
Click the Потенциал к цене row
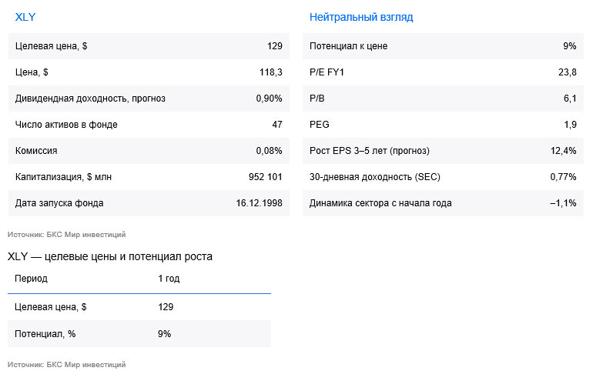[444, 46]
